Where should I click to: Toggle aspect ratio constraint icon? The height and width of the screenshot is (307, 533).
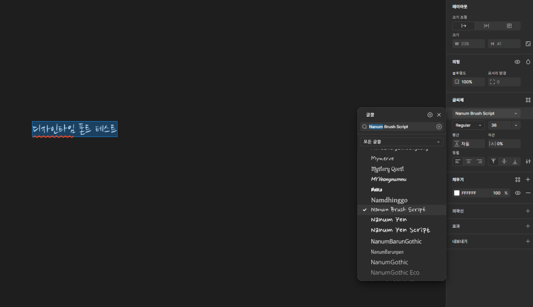pos(528,43)
